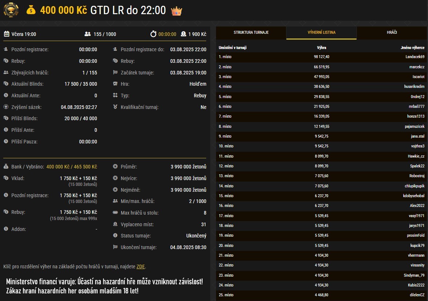
Task: Click the Výhra column header
Action: [321, 48]
